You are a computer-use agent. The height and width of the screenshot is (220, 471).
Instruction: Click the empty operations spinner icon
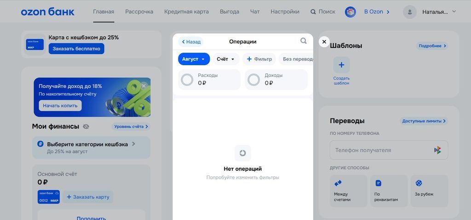coord(243,153)
